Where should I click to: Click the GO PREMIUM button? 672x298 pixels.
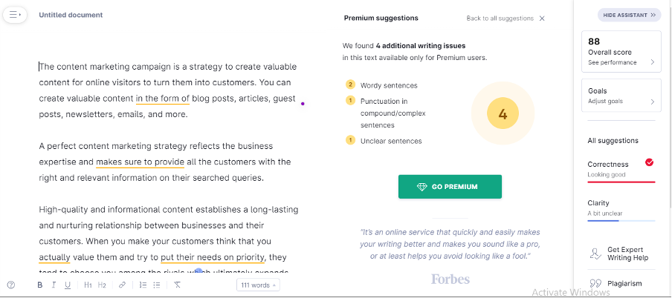pyautogui.click(x=450, y=187)
